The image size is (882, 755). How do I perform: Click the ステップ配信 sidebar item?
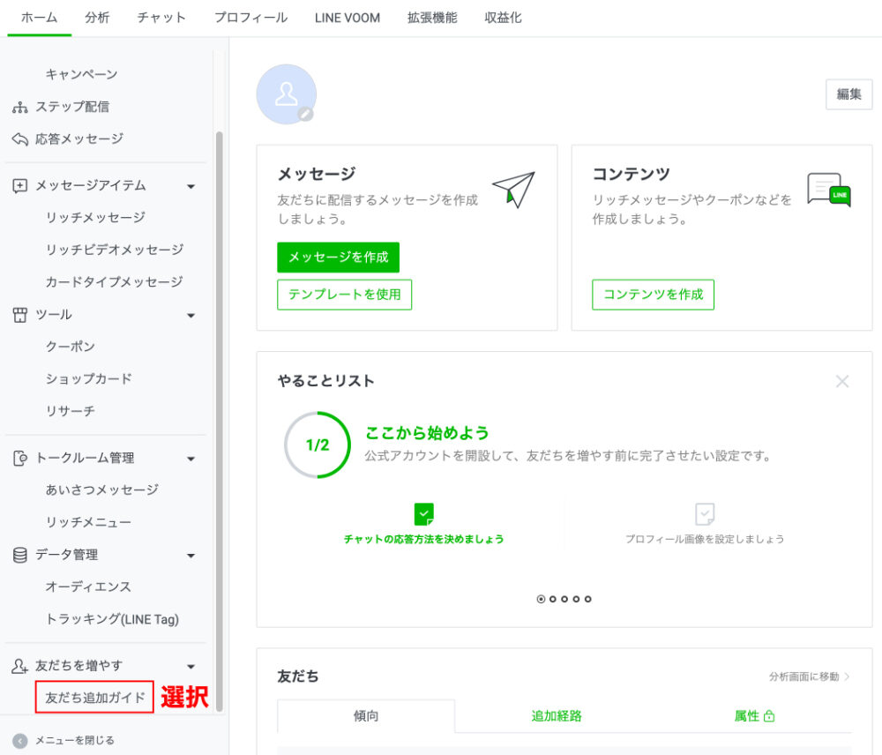pyautogui.click(x=71, y=107)
